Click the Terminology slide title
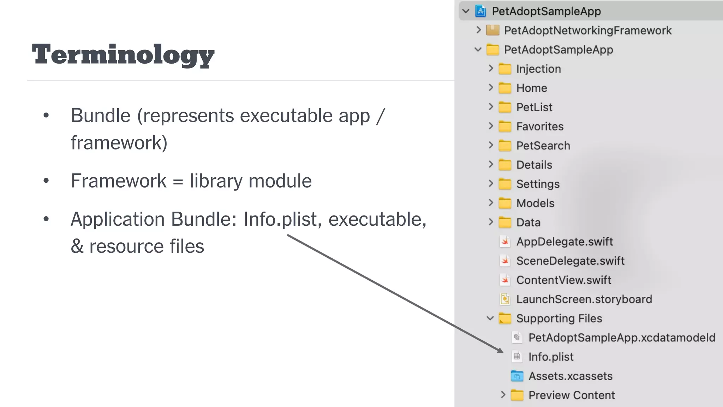Viewport: 723px width, 407px height. (123, 55)
